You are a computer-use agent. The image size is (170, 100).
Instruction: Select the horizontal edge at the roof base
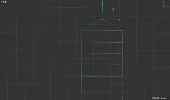(102, 30)
